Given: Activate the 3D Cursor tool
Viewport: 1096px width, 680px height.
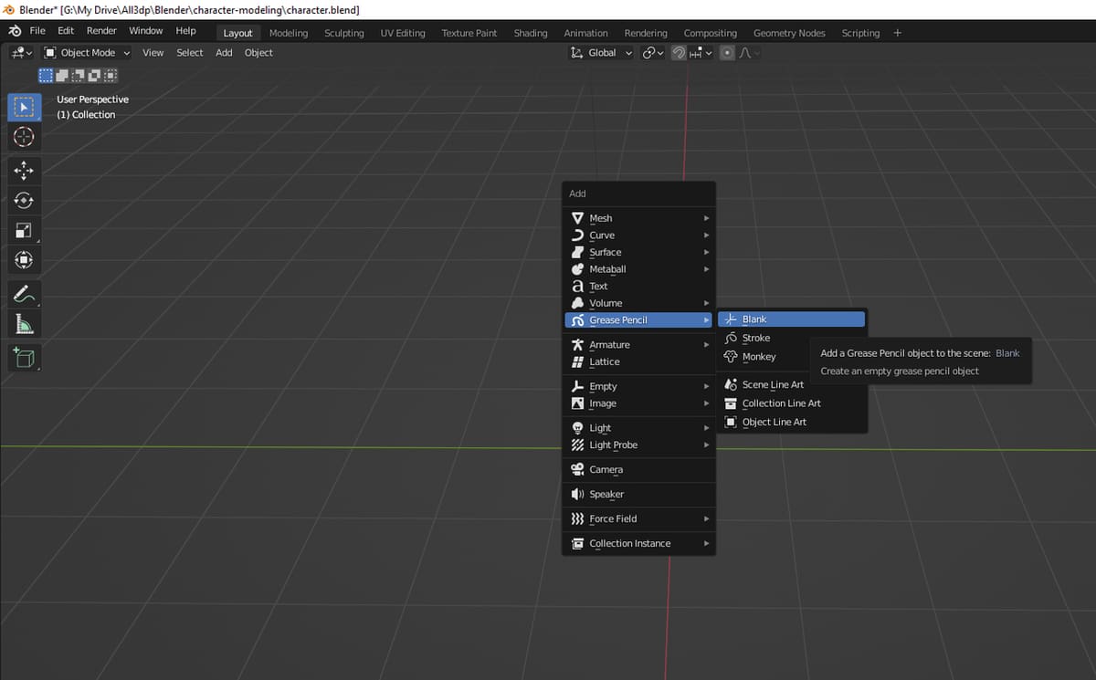Looking at the screenshot, I should [x=24, y=137].
